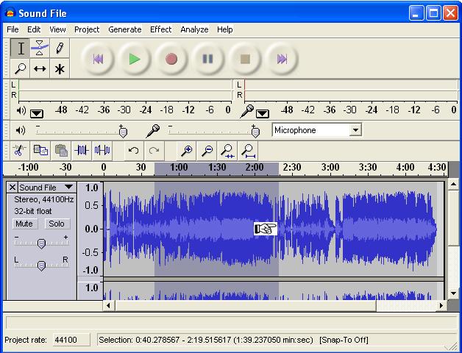Select the Zoom magnifier tool
The width and height of the screenshot is (462, 353).
pyautogui.click(x=20, y=68)
